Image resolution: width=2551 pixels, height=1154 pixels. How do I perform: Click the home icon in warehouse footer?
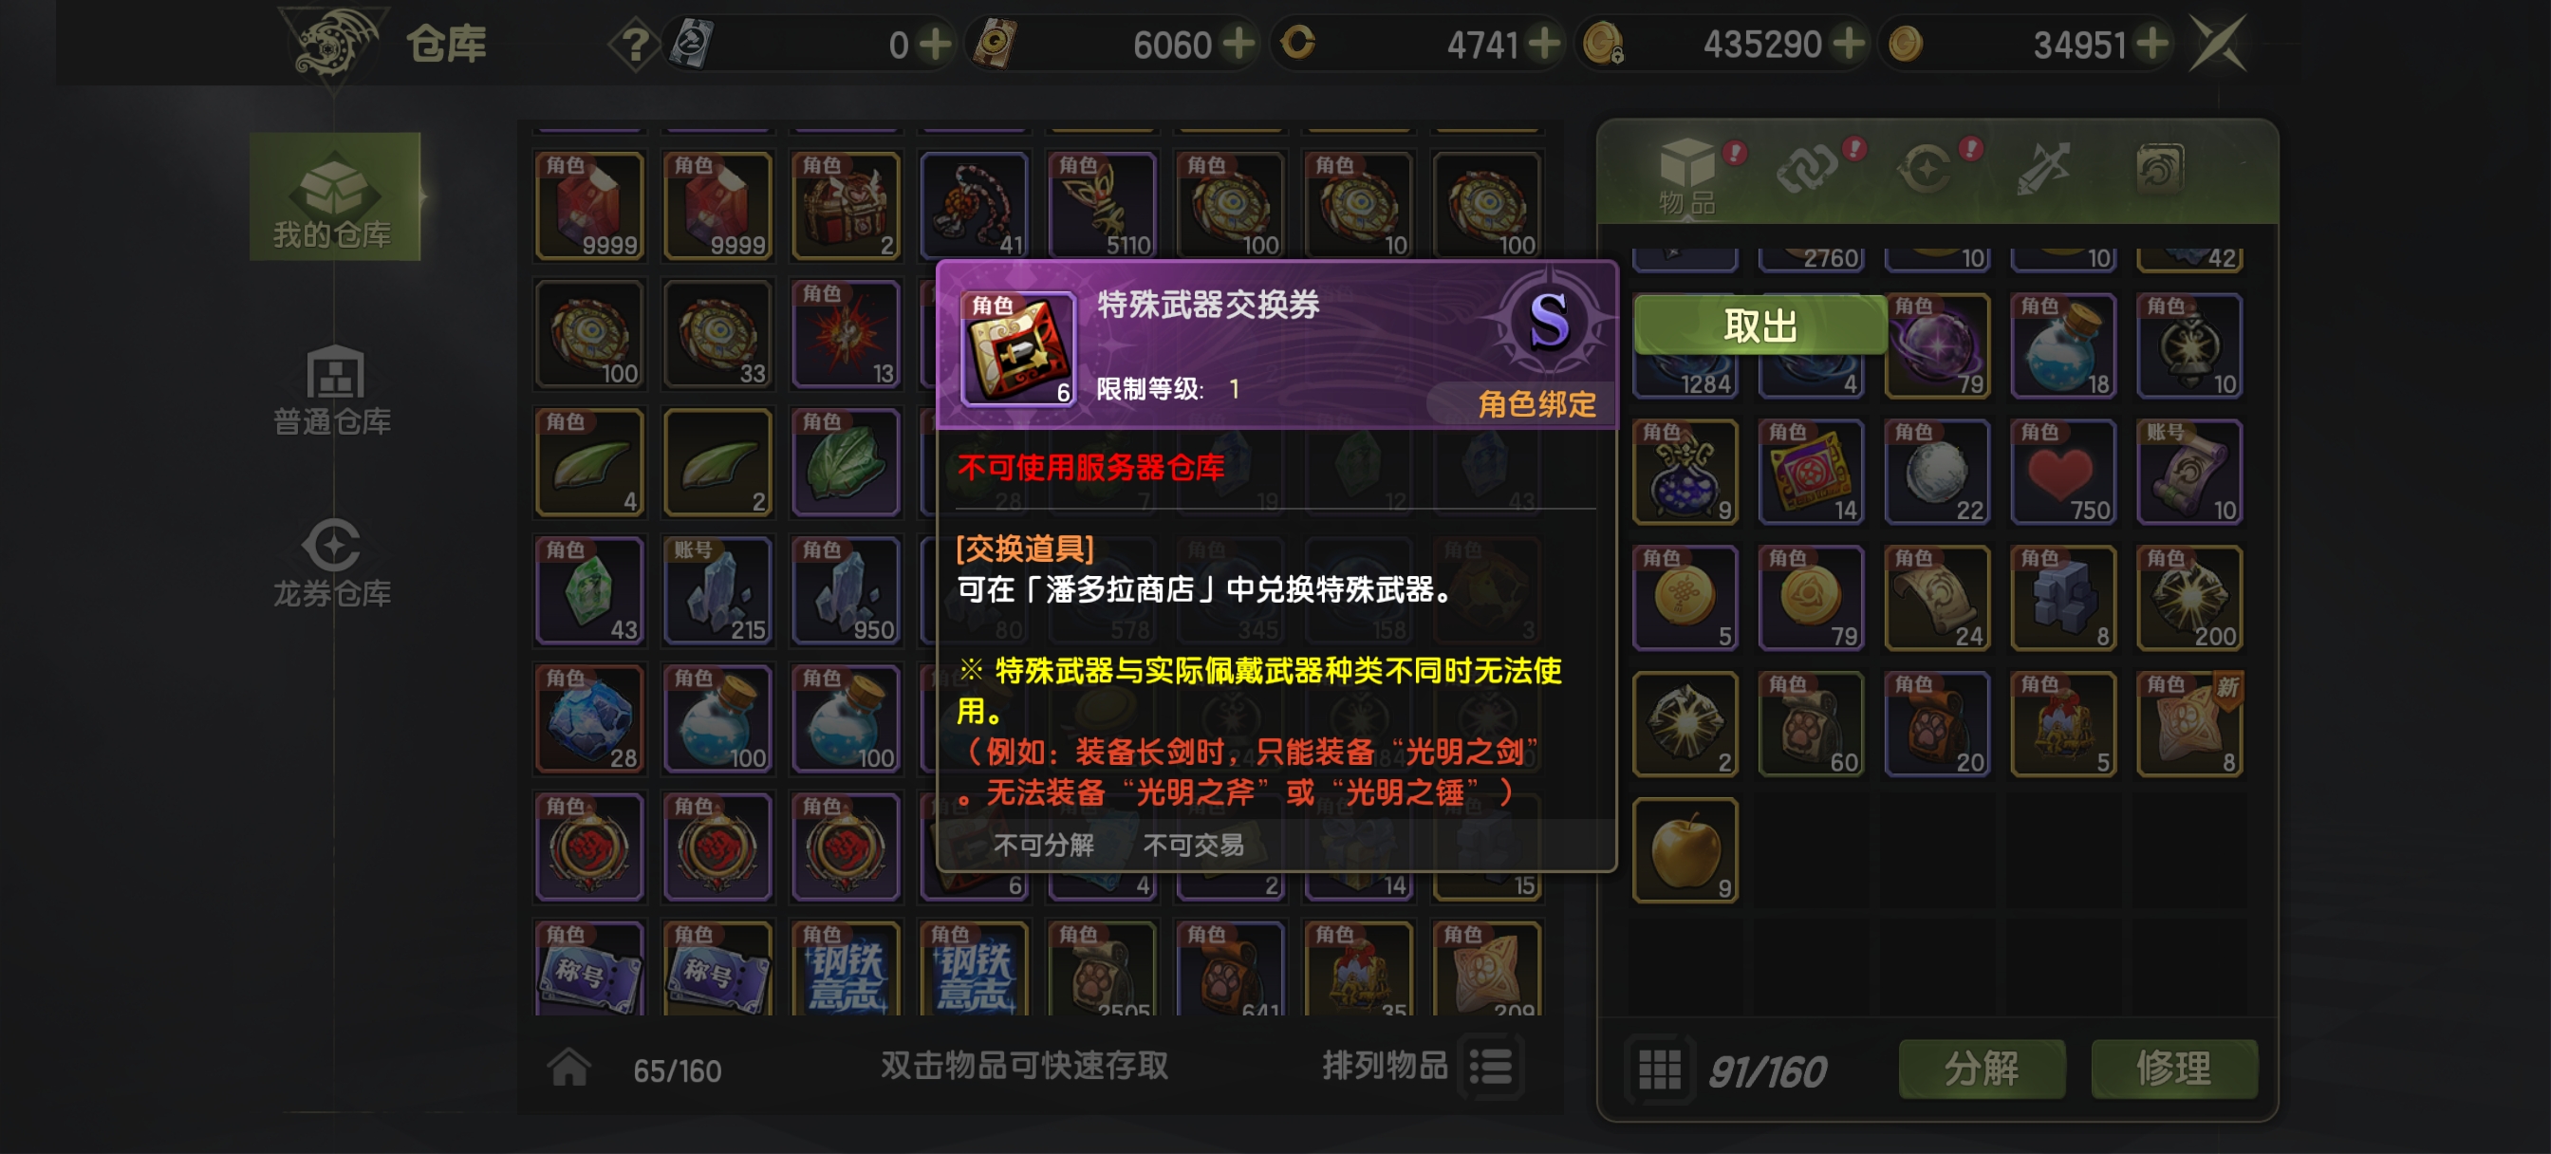(569, 1068)
